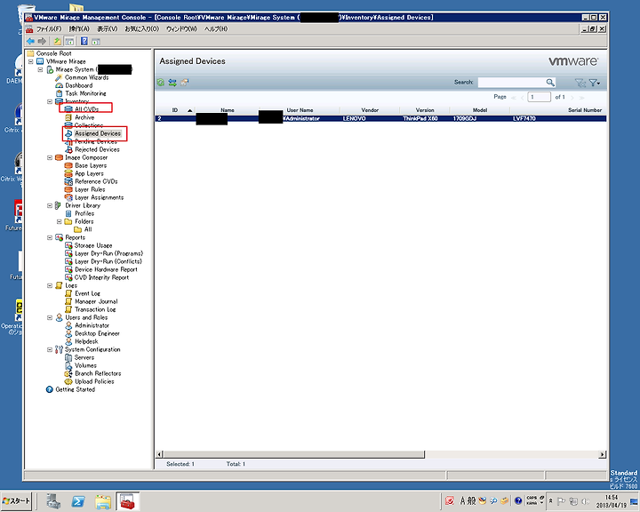
Task: Click the Branch Reflectors icon
Action: [x=68, y=373]
